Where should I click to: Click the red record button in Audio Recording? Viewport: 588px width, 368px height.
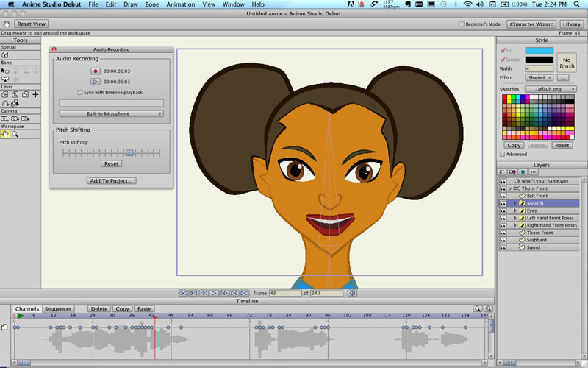click(x=95, y=71)
